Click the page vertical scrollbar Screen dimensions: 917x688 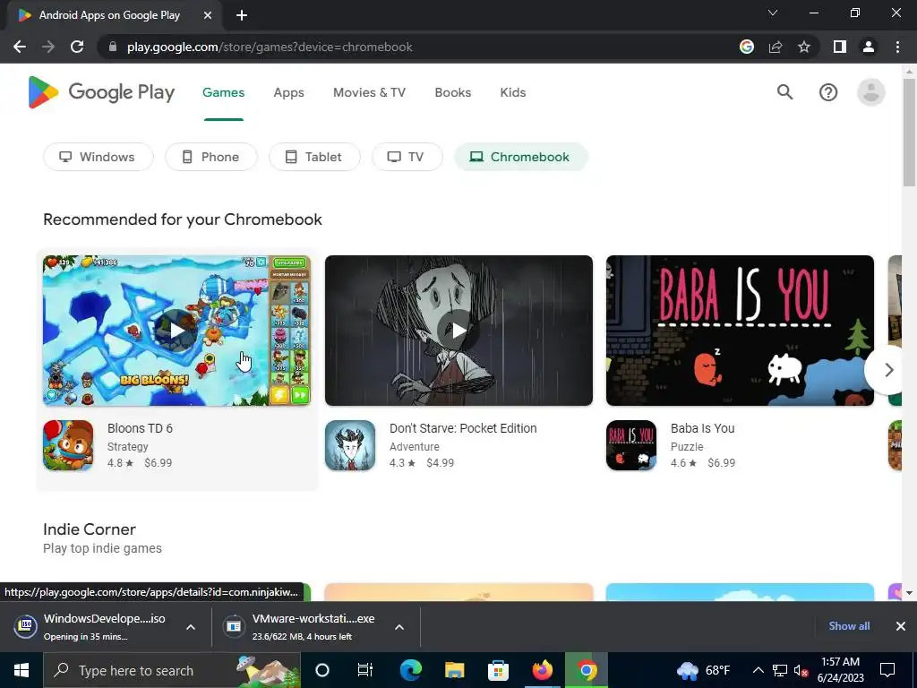click(x=909, y=132)
